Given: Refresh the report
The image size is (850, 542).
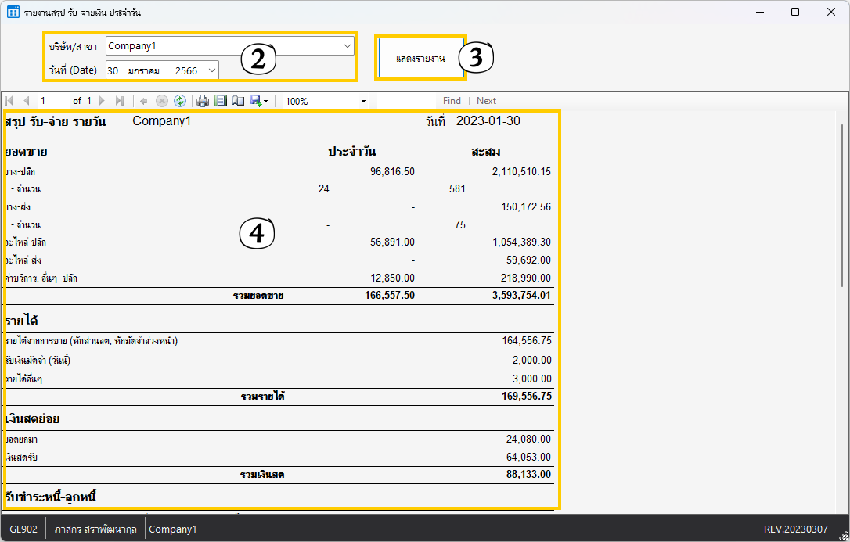Looking at the screenshot, I should [x=180, y=101].
